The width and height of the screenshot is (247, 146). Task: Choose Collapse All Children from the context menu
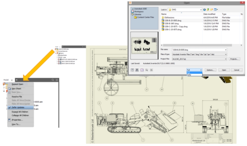(20, 115)
